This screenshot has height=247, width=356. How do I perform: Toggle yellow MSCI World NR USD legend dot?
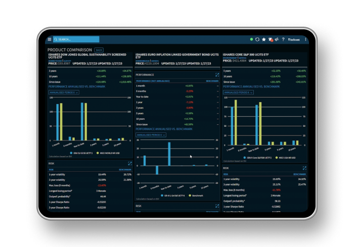pyautogui.click(x=98, y=153)
